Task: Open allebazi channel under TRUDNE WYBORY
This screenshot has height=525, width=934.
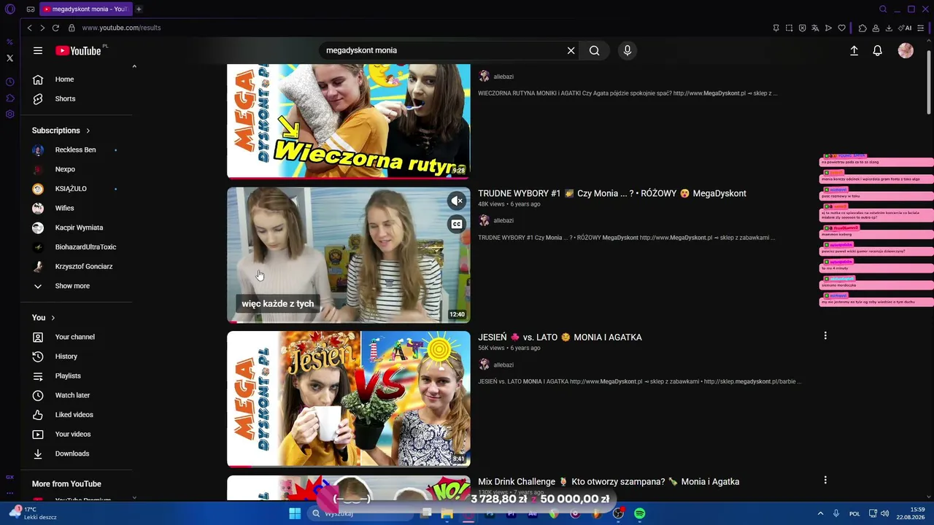Action: pyautogui.click(x=503, y=220)
